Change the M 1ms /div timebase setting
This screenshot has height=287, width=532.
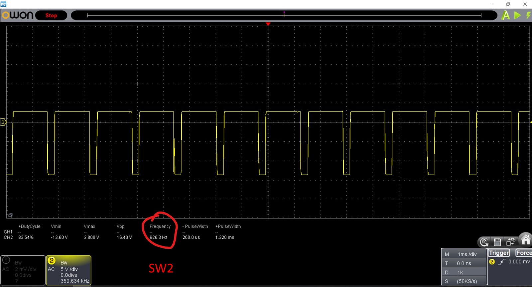click(x=464, y=254)
